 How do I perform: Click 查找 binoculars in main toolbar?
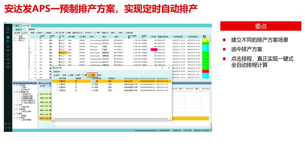17,33
